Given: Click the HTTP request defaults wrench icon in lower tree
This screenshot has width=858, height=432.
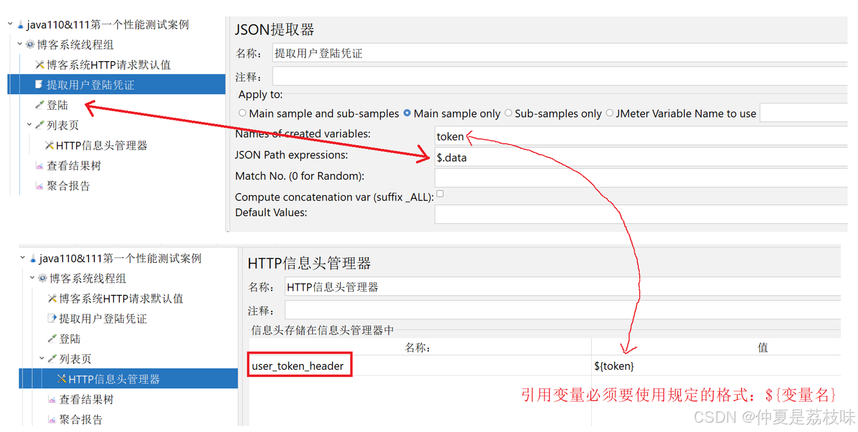Looking at the screenshot, I should (52, 298).
